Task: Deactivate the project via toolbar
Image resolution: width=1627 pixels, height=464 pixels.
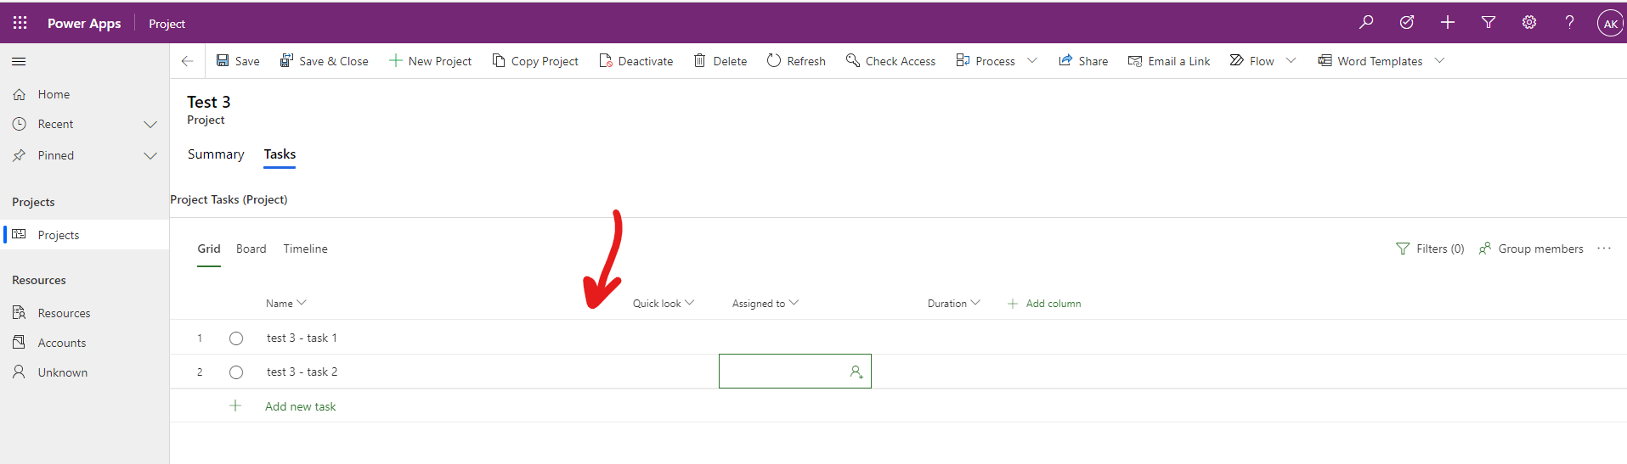Action: (636, 61)
